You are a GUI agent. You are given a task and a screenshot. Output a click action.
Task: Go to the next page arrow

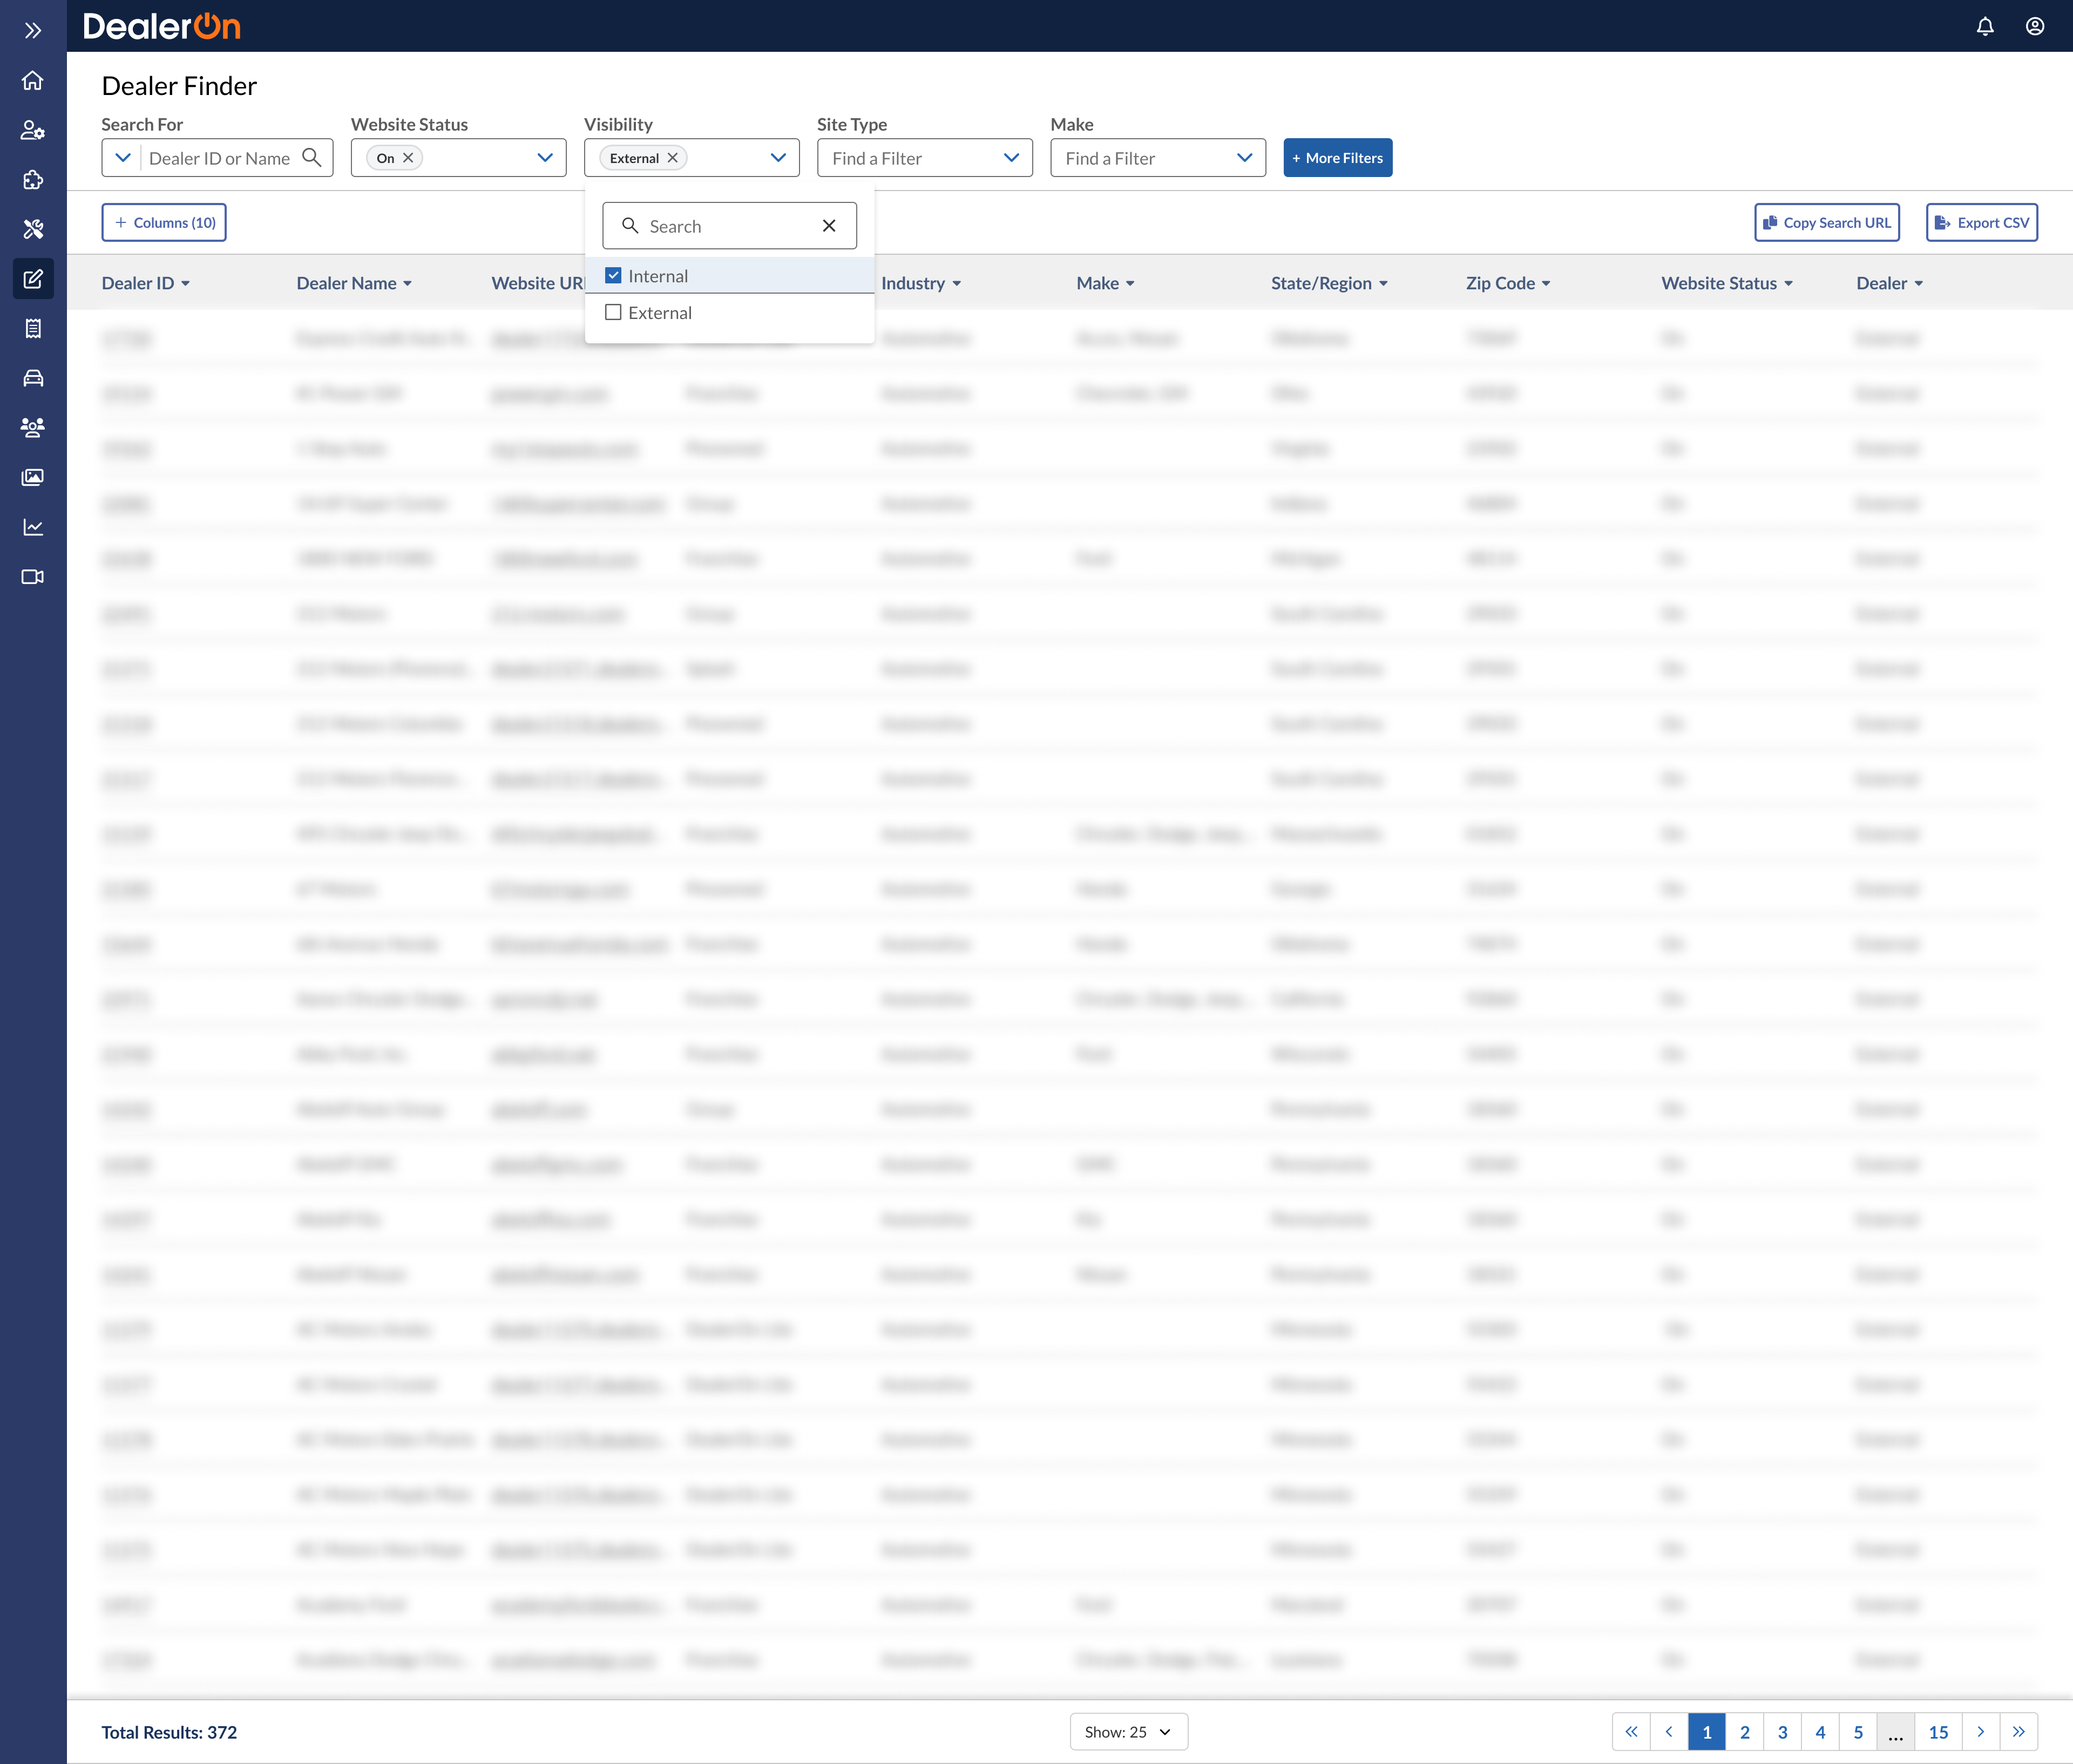coord(1981,1732)
